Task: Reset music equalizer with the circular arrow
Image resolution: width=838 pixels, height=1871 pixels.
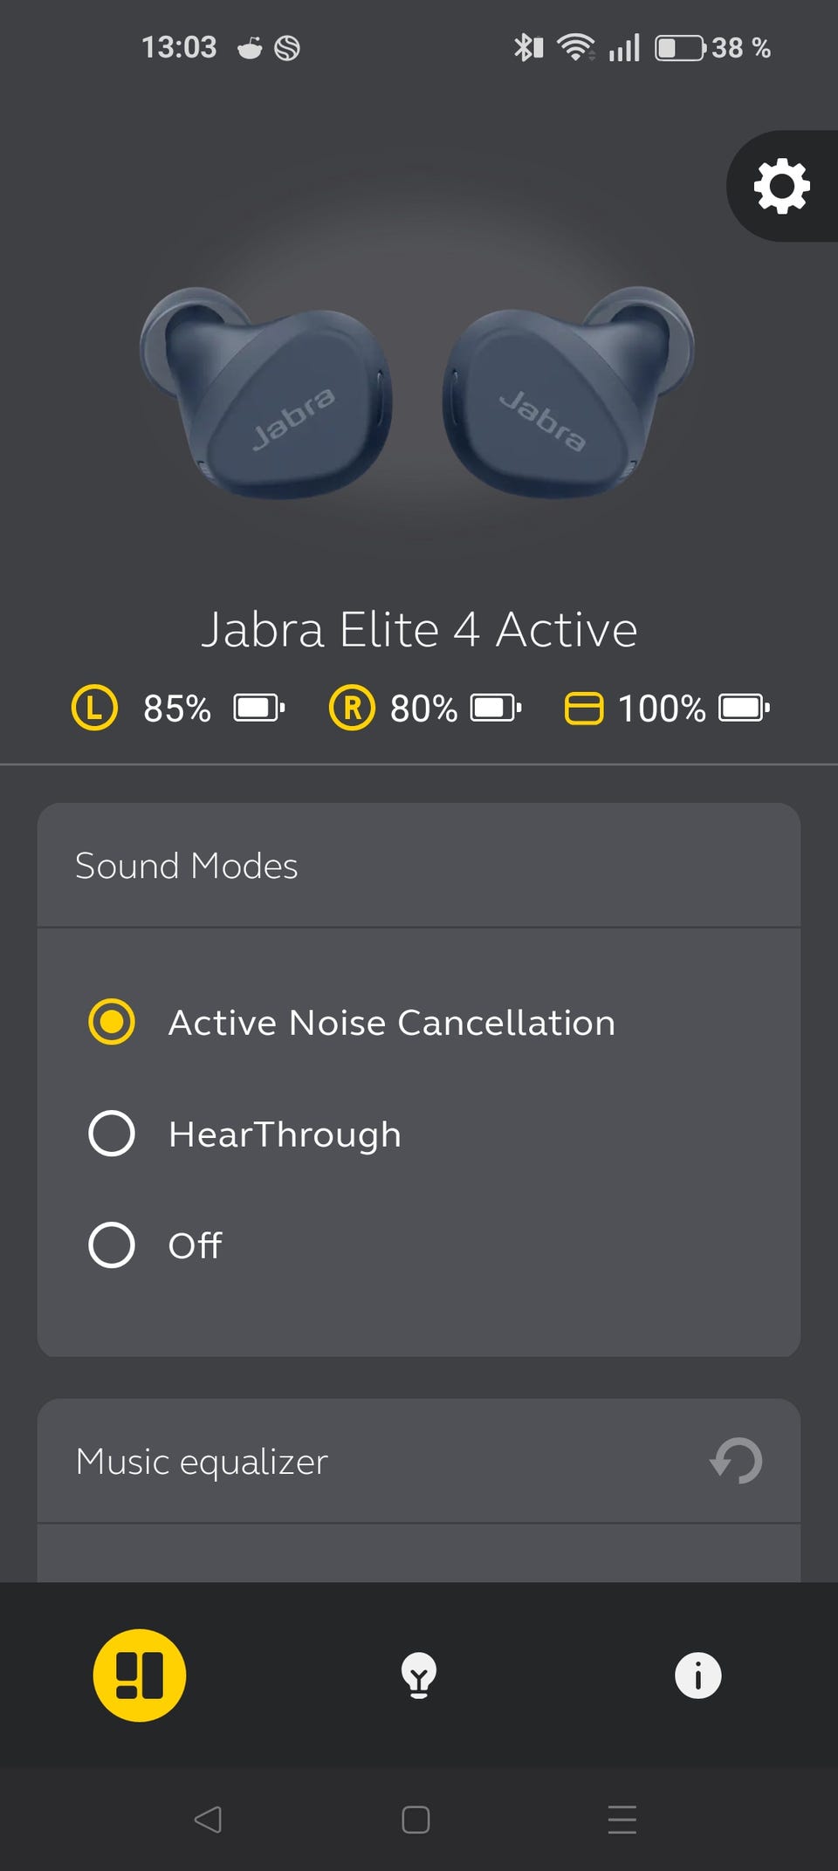Action: pos(736,1461)
